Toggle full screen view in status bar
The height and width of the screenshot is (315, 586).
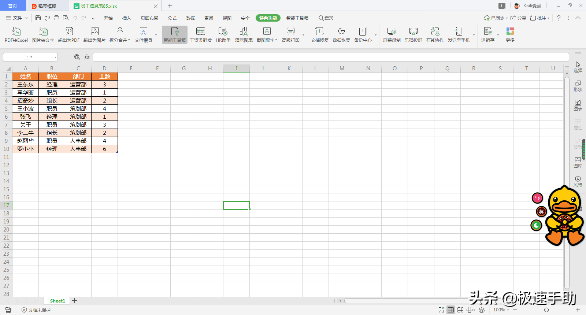pyautogui.click(x=441, y=310)
